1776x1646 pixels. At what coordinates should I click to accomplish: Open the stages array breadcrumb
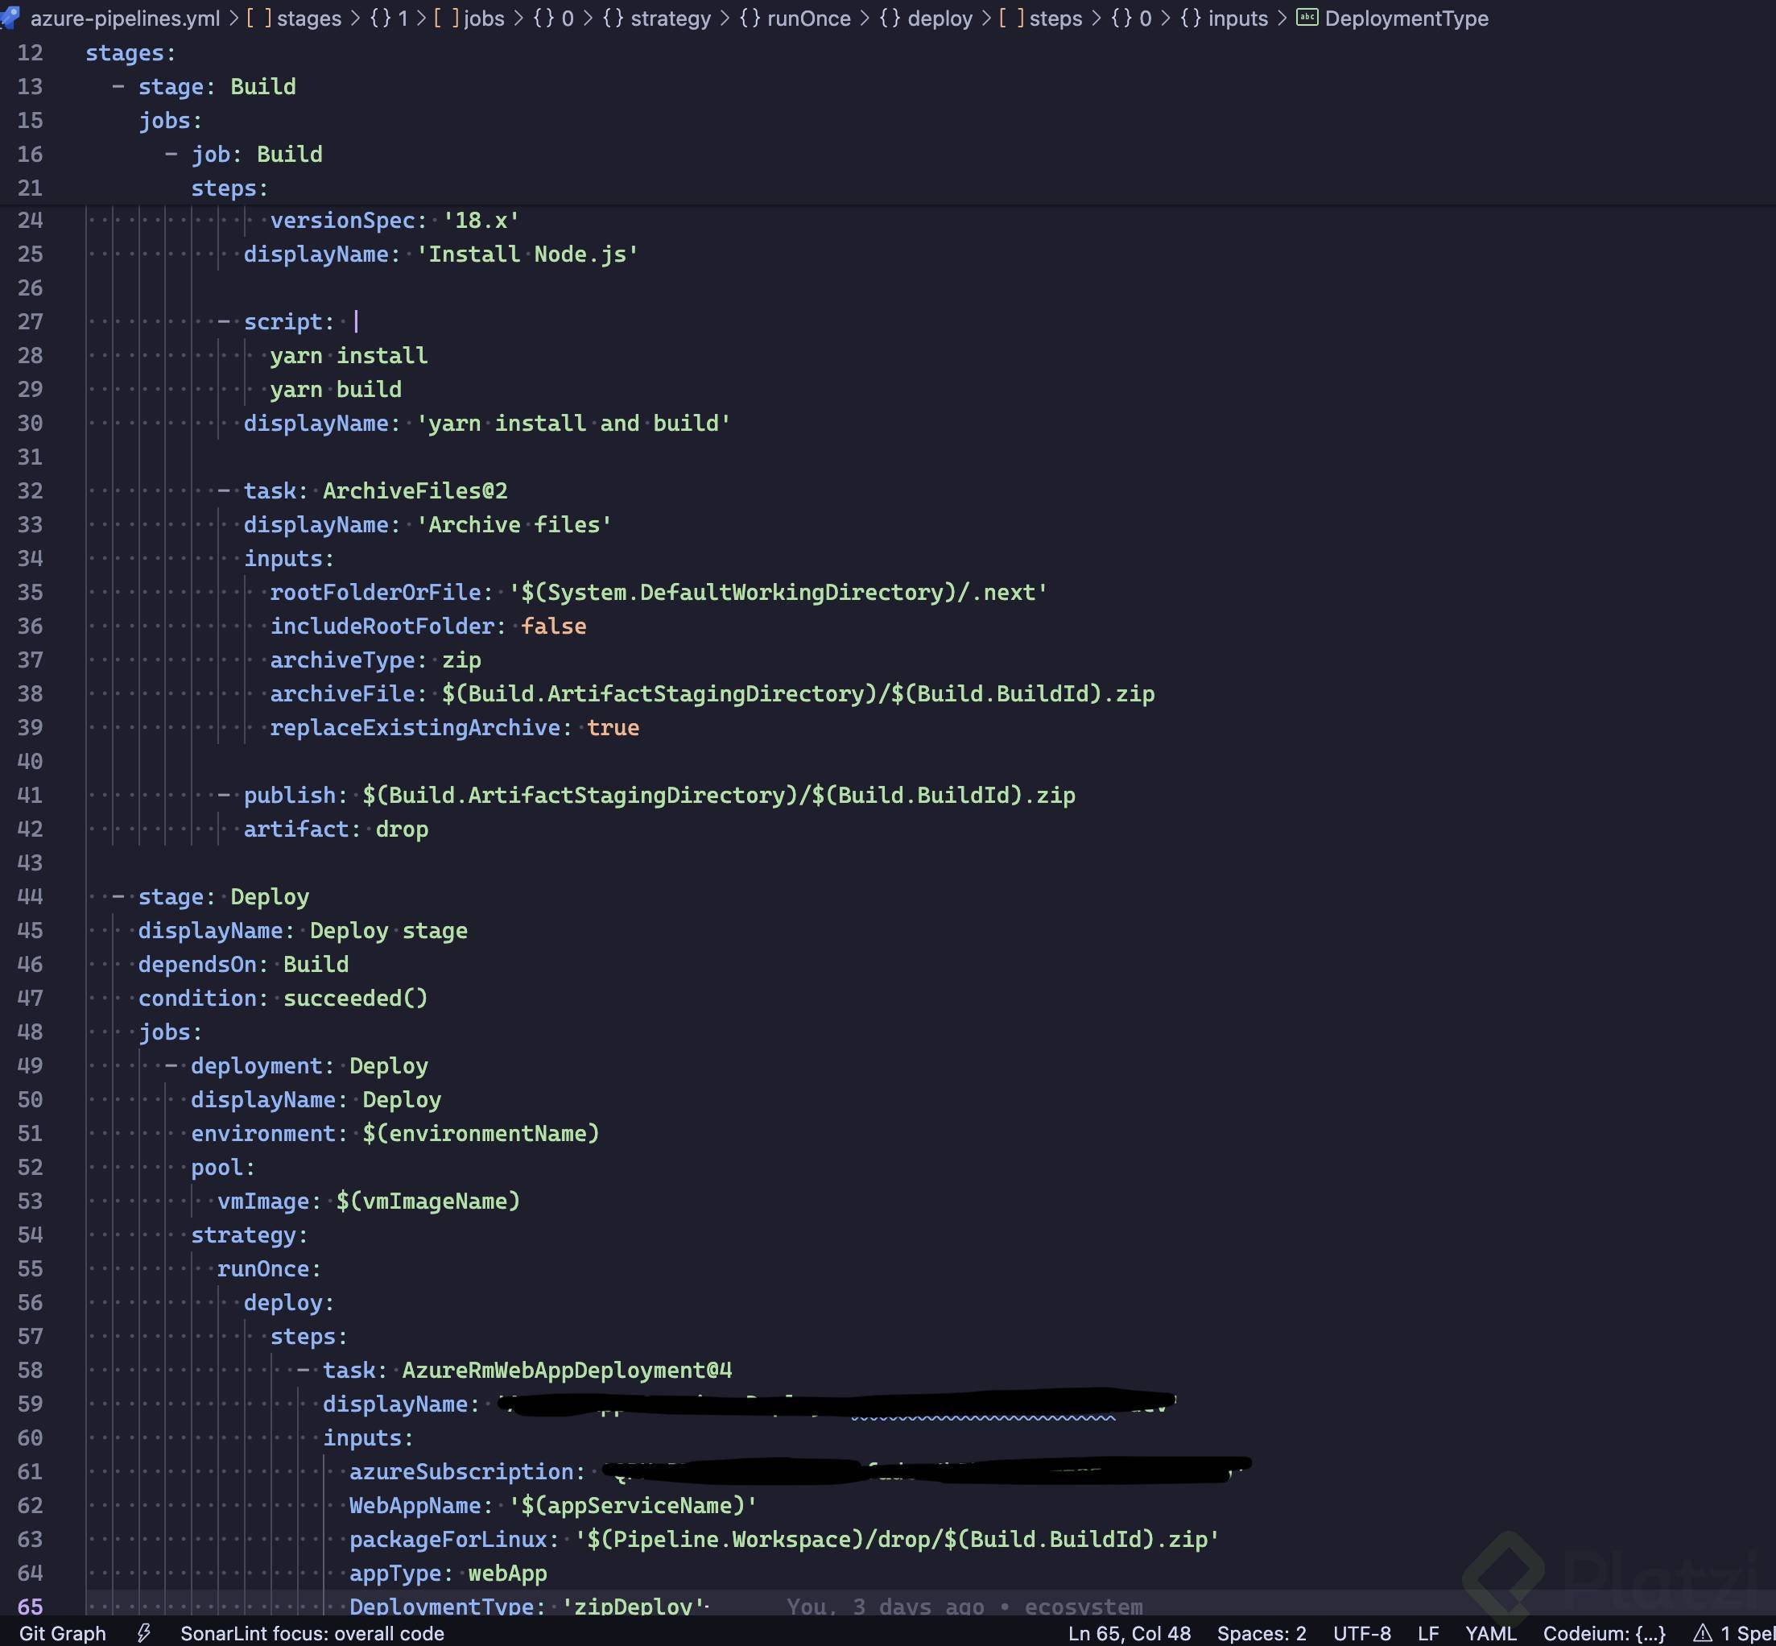tap(308, 18)
